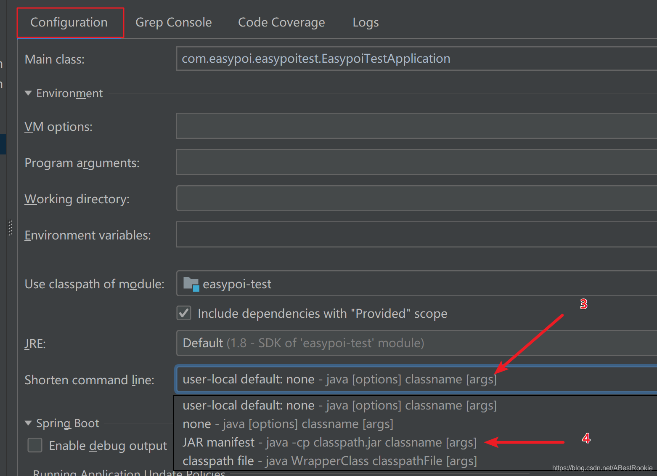Collapse the Environment section
657x476 pixels.
(28, 93)
